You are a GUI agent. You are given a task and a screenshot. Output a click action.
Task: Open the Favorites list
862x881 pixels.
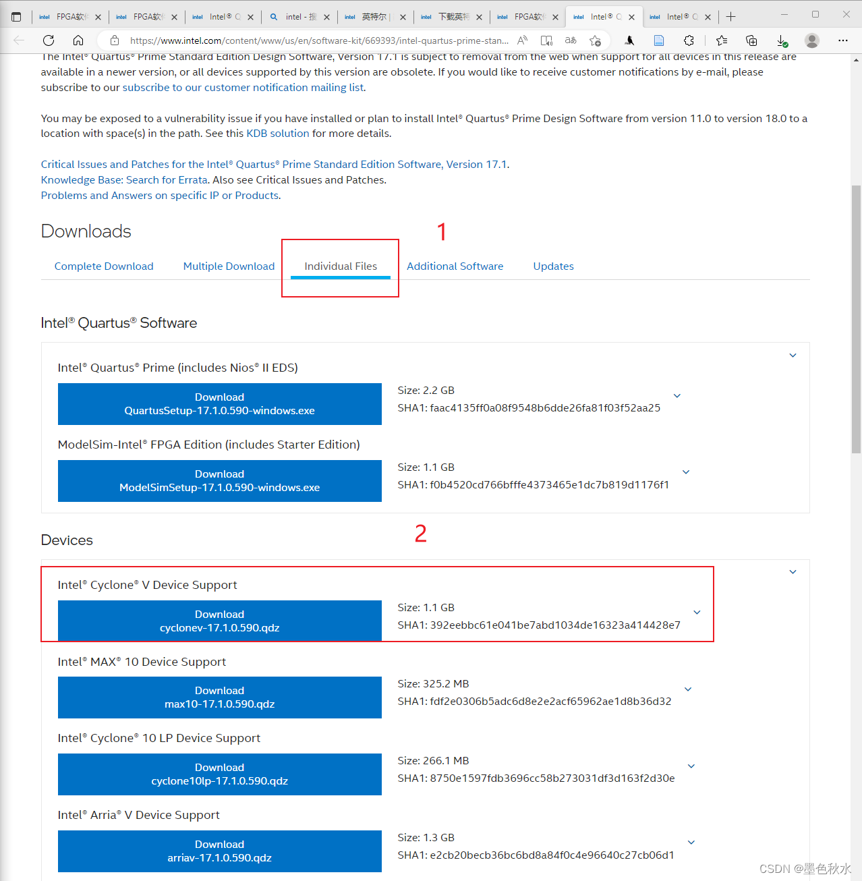click(722, 40)
